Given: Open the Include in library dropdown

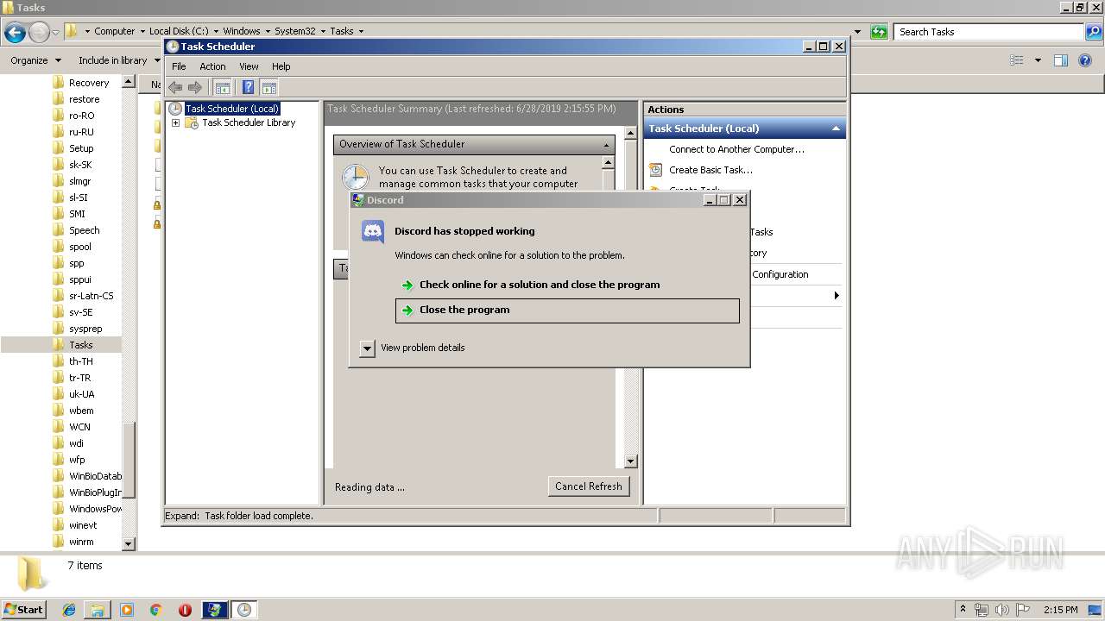Looking at the screenshot, I should click(119, 60).
